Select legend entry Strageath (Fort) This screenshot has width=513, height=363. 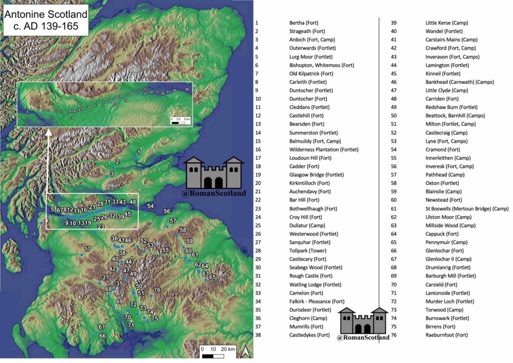coord(307,31)
